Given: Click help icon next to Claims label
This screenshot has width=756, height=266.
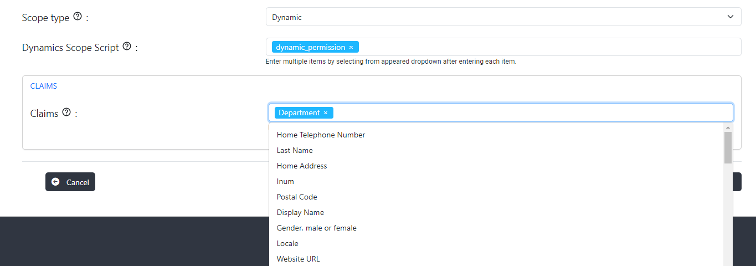Looking at the screenshot, I should pyautogui.click(x=66, y=112).
